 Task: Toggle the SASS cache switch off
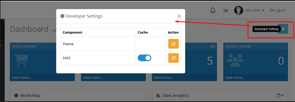[145, 58]
